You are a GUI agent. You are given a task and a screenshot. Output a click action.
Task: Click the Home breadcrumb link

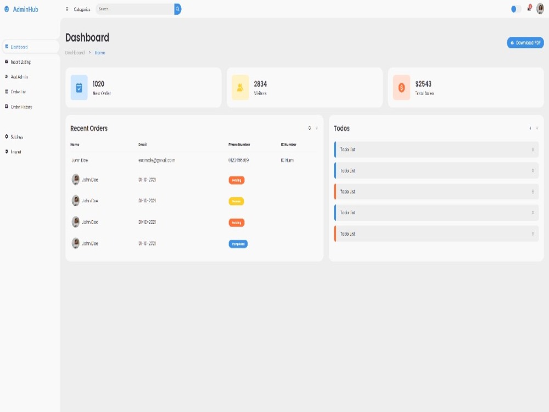point(100,53)
